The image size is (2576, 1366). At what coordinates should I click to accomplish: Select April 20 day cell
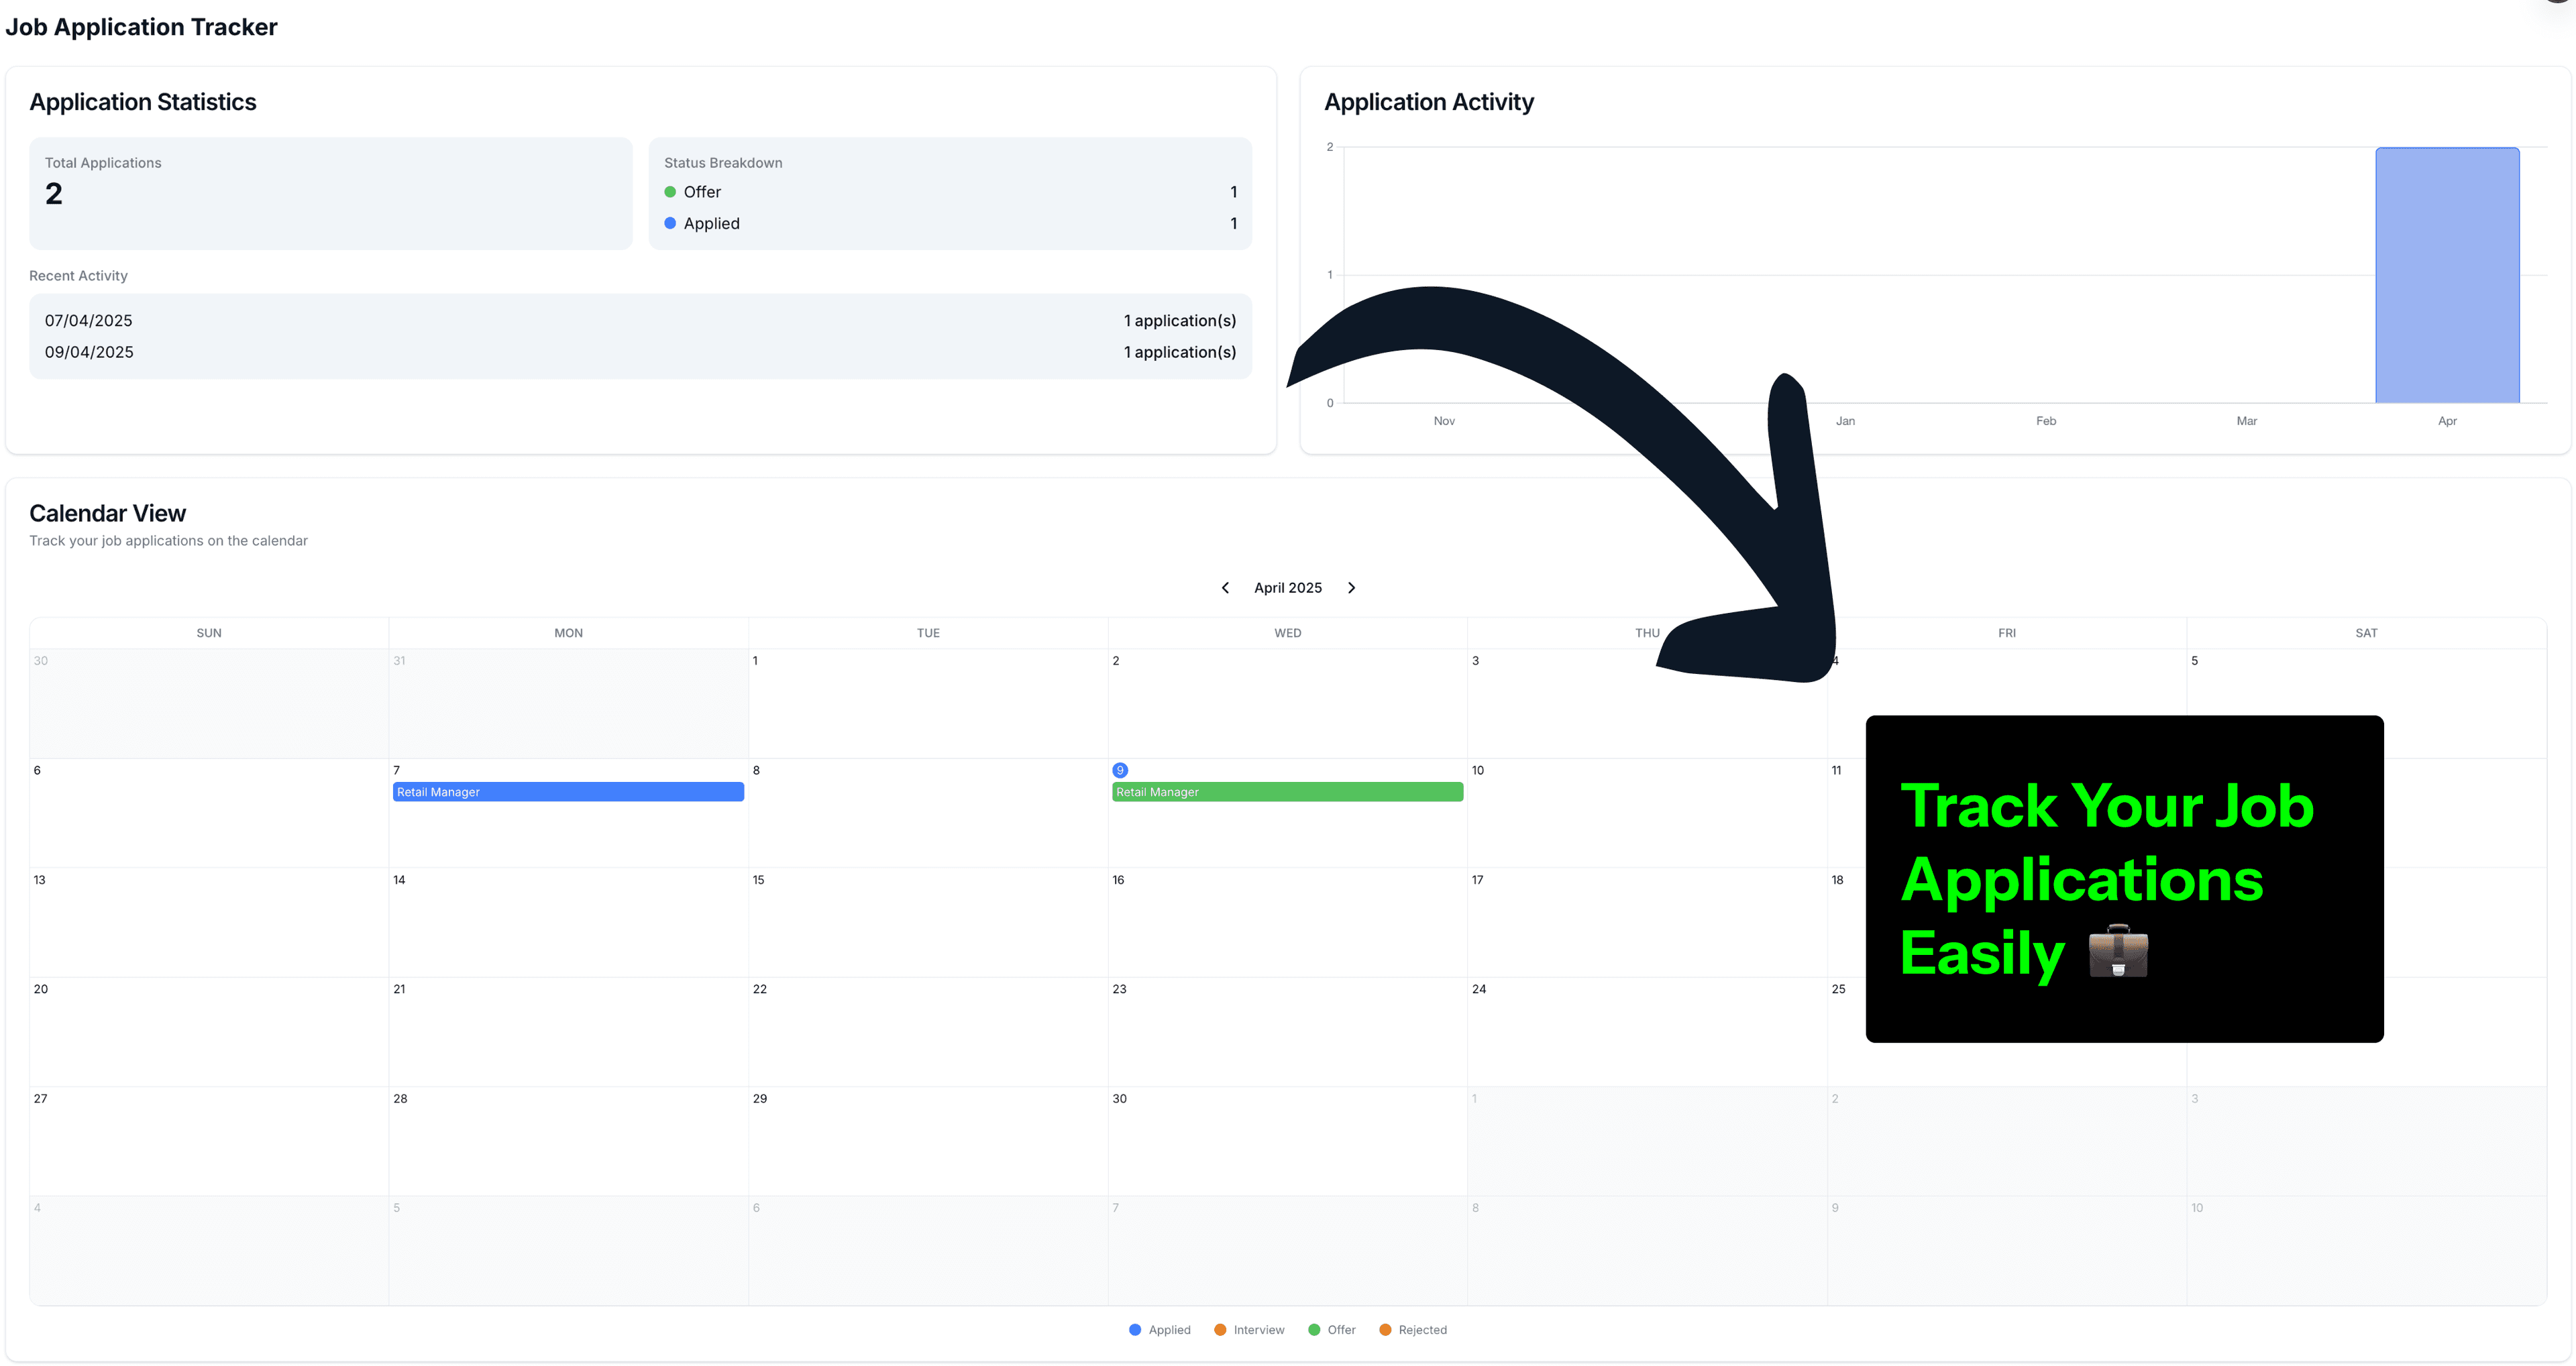[209, 1032]
